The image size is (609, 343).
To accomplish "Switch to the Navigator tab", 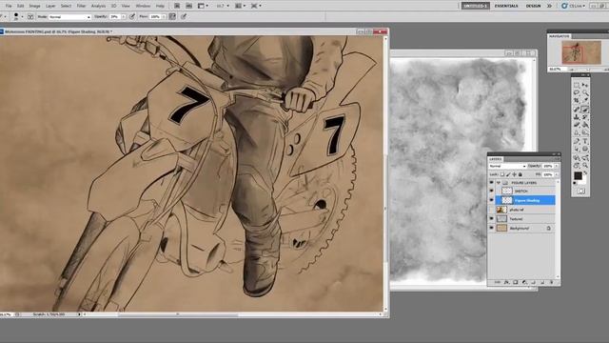I will point(560,36).
